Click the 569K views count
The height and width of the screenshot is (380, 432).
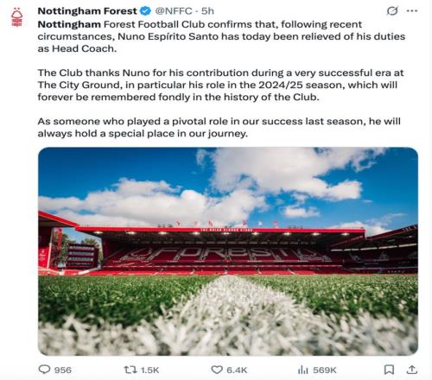tap(325, 370)
